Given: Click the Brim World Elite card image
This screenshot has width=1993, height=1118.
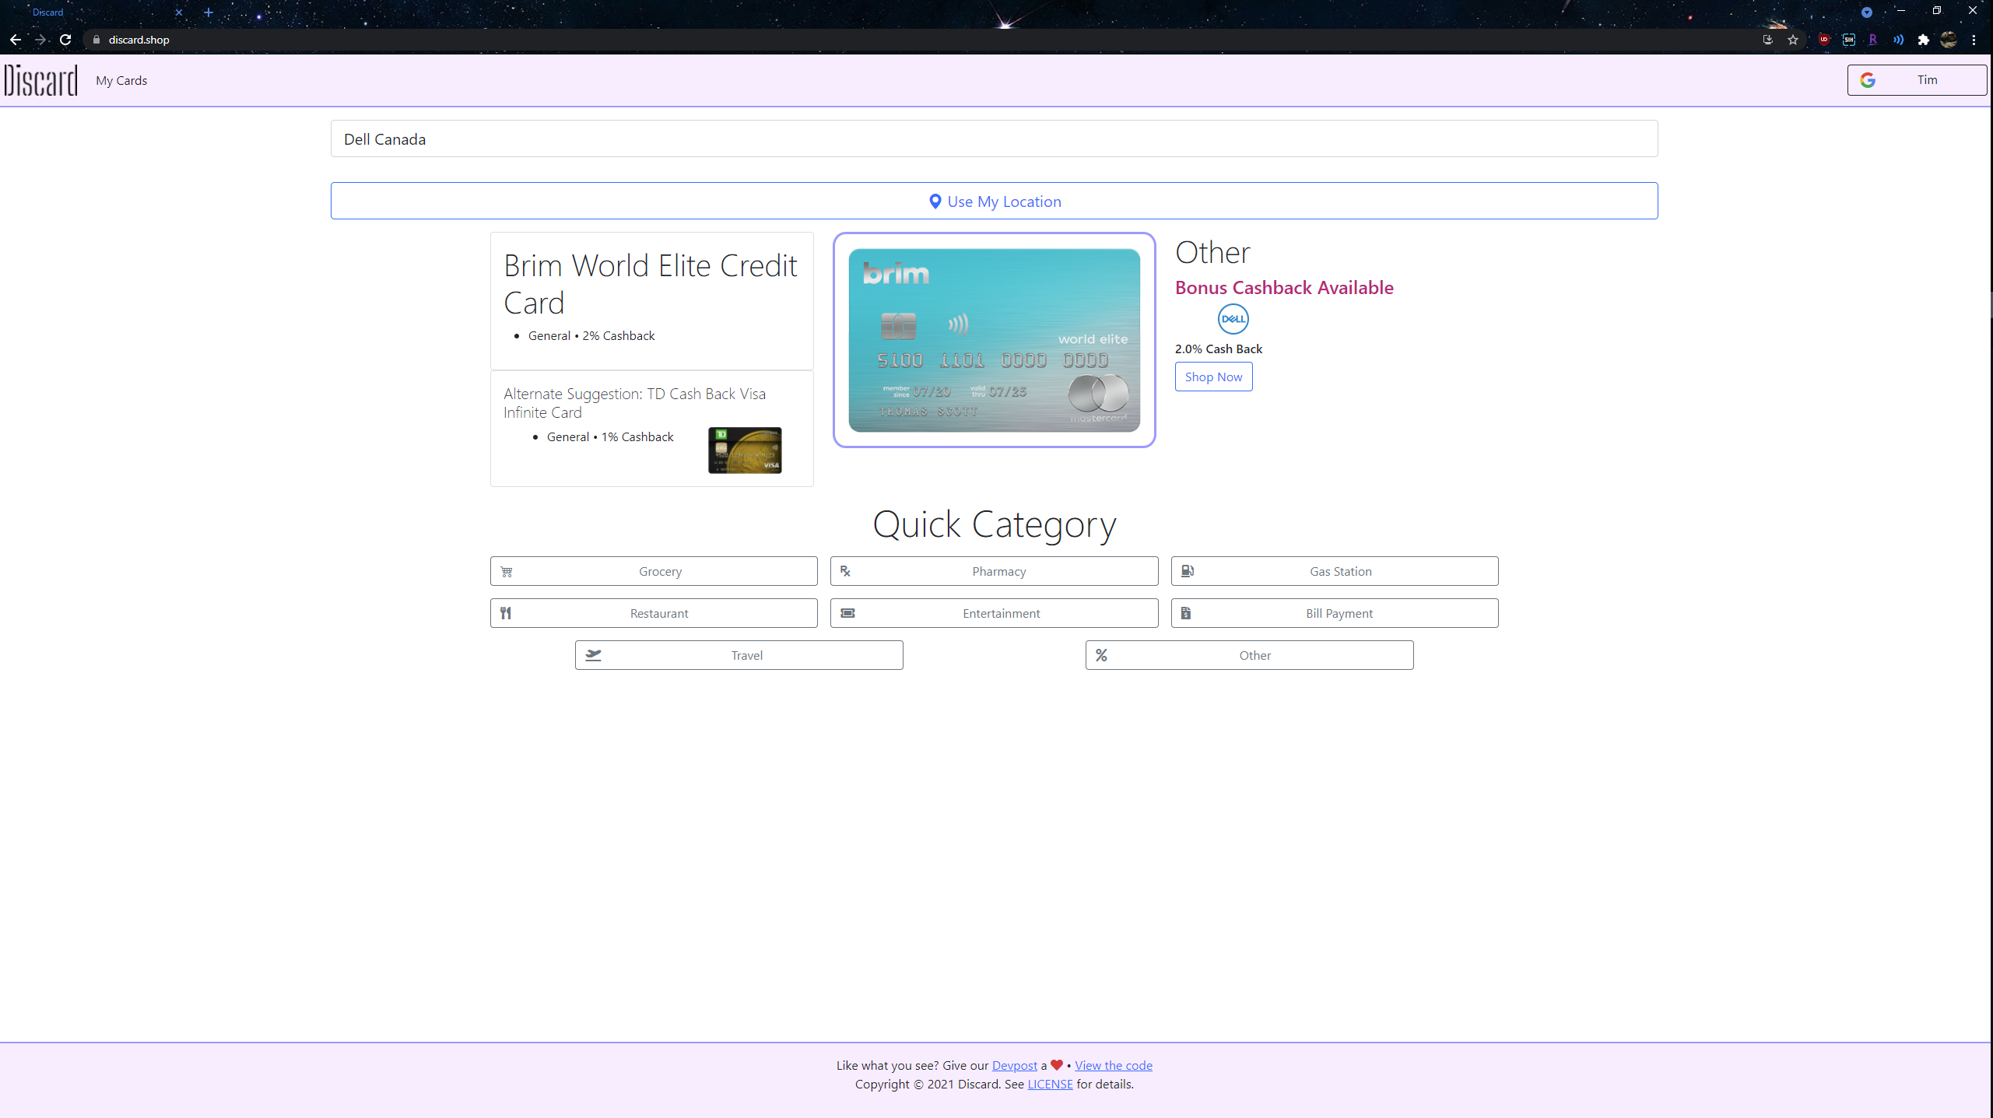Looking at the screenshot, I should point(994,340).
